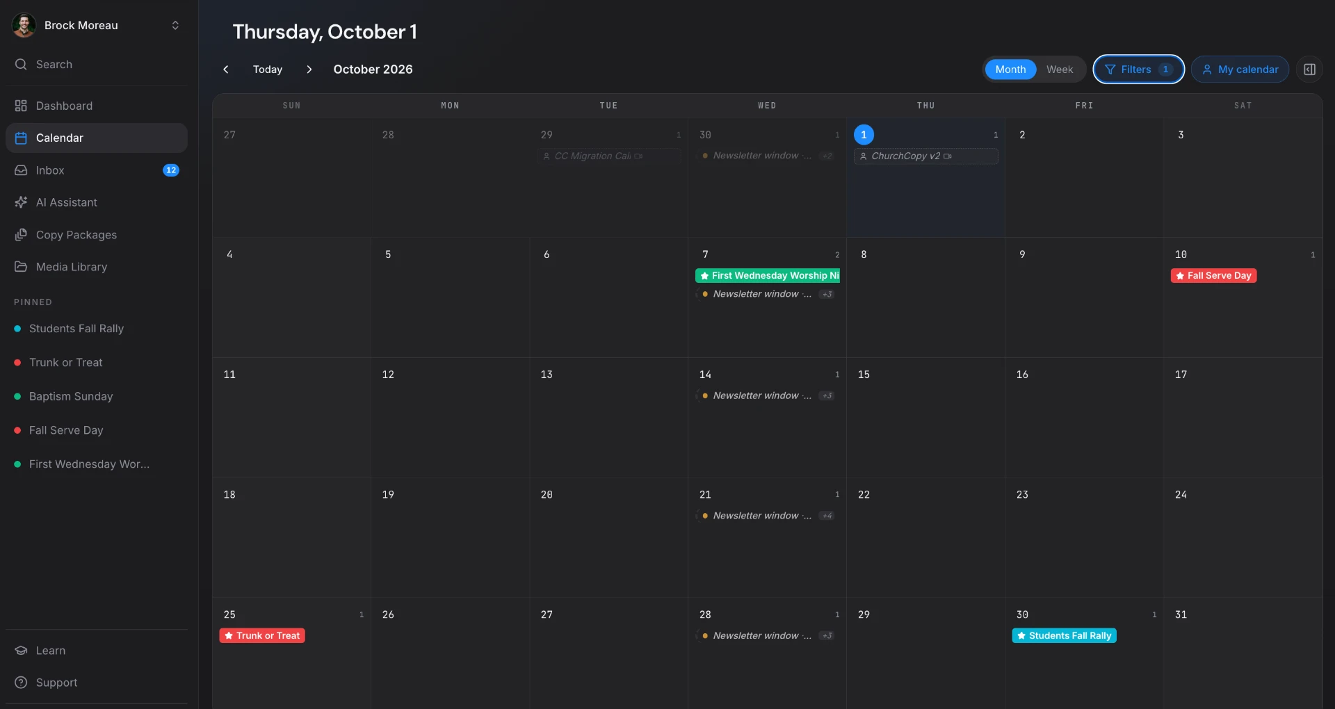Open the AI Assistant

point(97,202)
